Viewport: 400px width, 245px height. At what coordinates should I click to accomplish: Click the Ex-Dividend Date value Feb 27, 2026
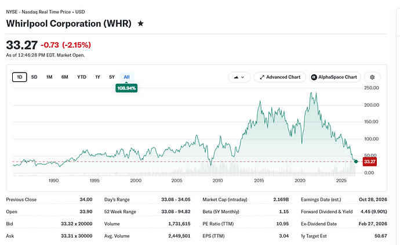(x=373, y=224)
